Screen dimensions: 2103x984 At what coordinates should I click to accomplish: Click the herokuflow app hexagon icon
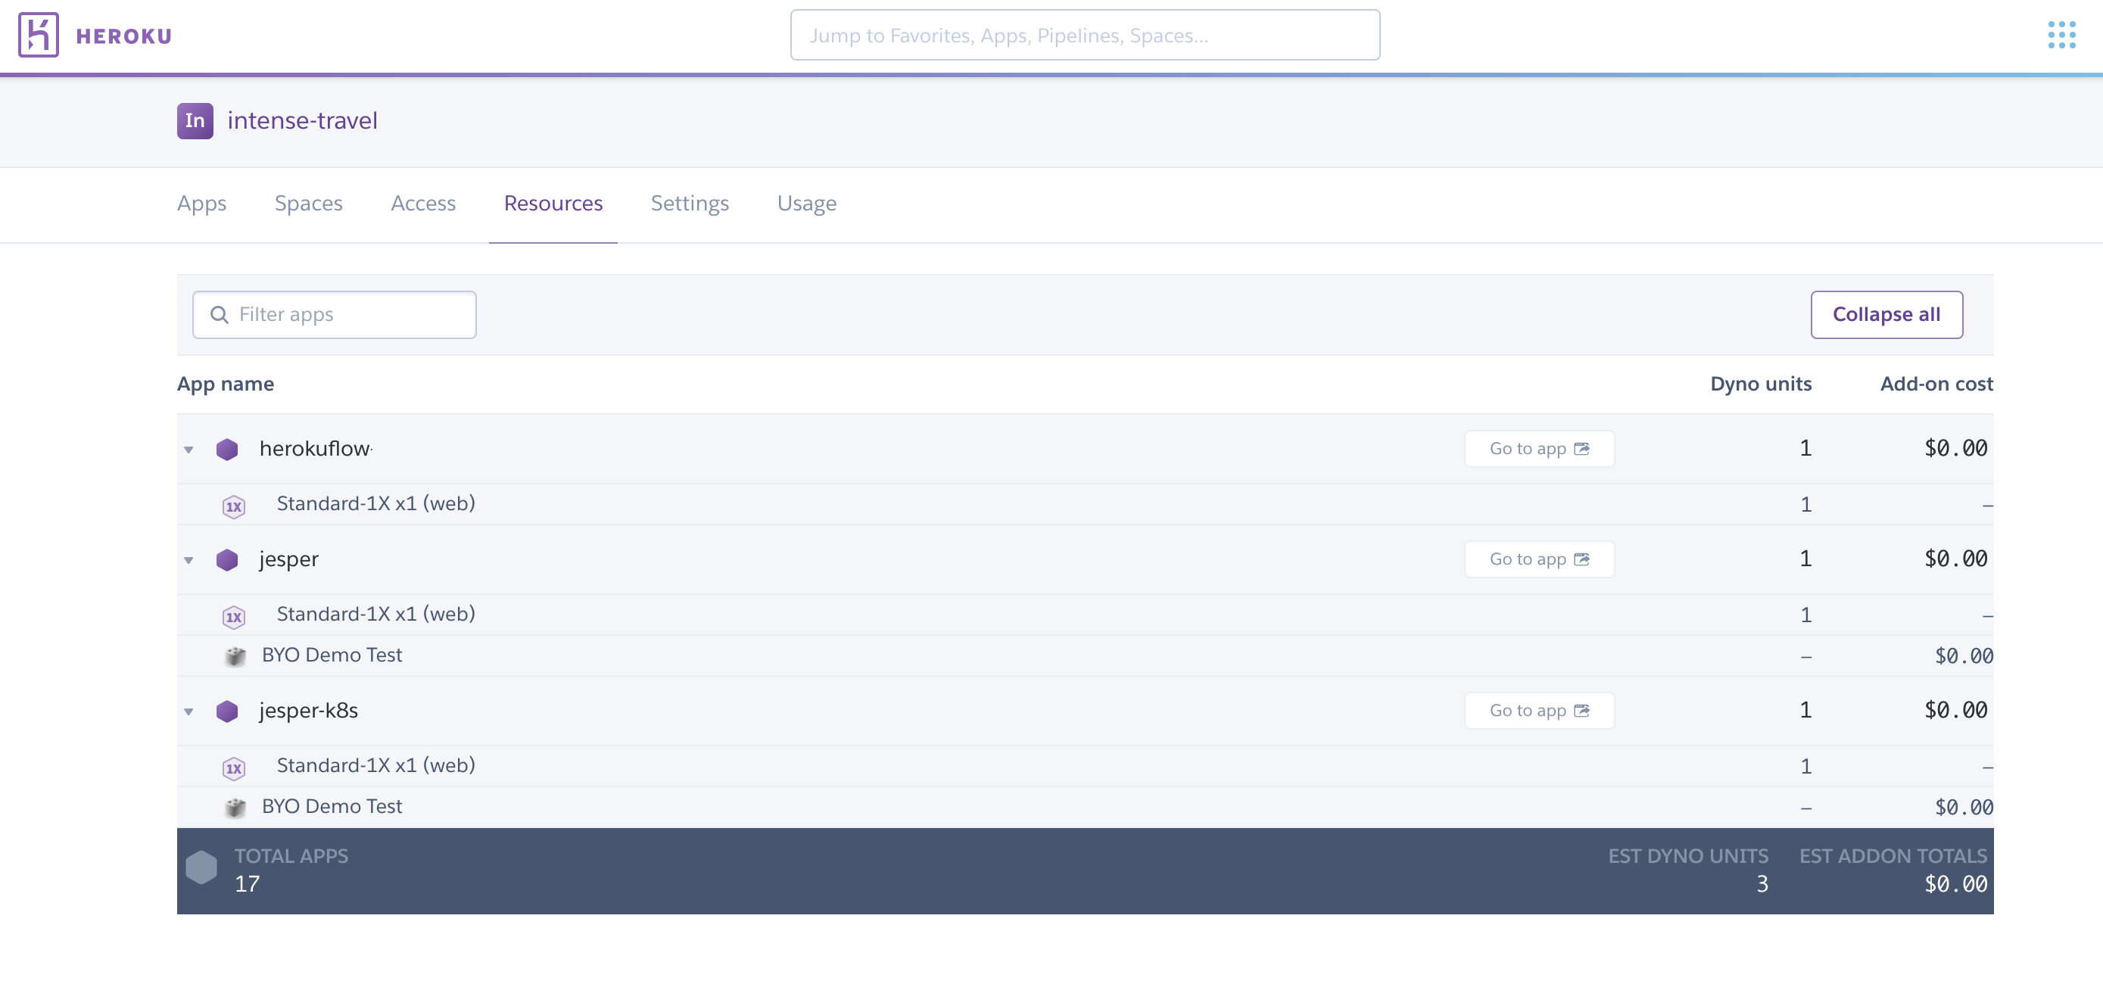227,449
